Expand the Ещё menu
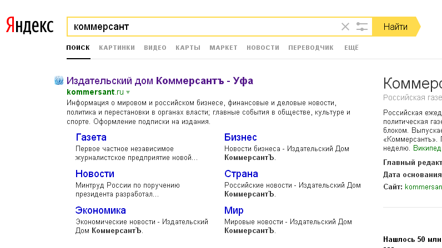The image size is (442, 248). [351, 48]
